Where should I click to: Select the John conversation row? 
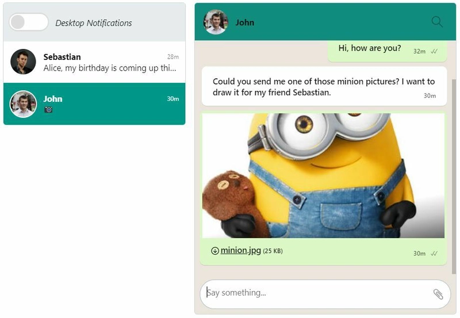[94, 104]
